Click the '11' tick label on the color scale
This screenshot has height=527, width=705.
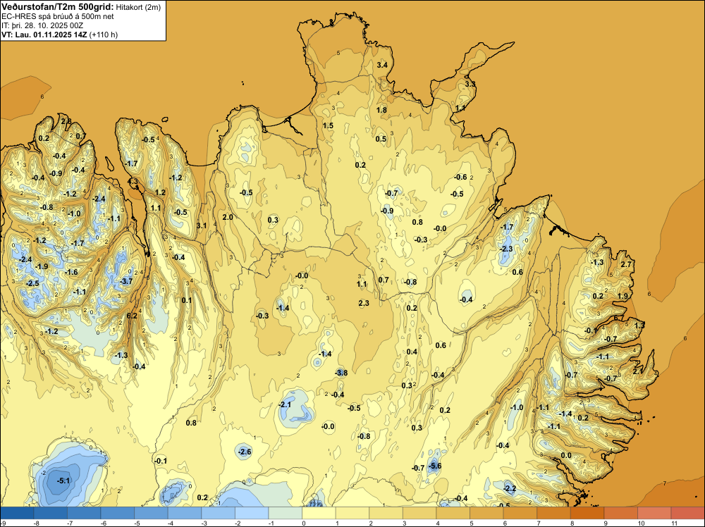point(673,523)
